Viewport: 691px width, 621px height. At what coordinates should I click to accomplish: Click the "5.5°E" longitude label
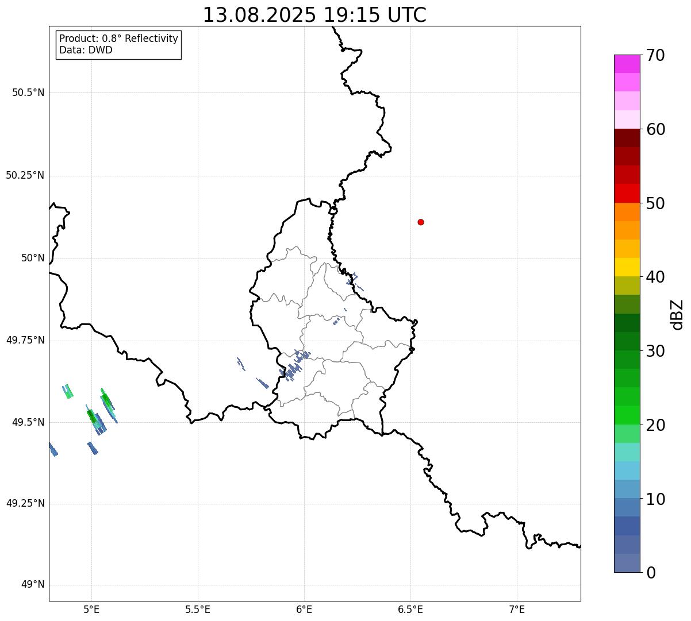click(x=198, y=610)
